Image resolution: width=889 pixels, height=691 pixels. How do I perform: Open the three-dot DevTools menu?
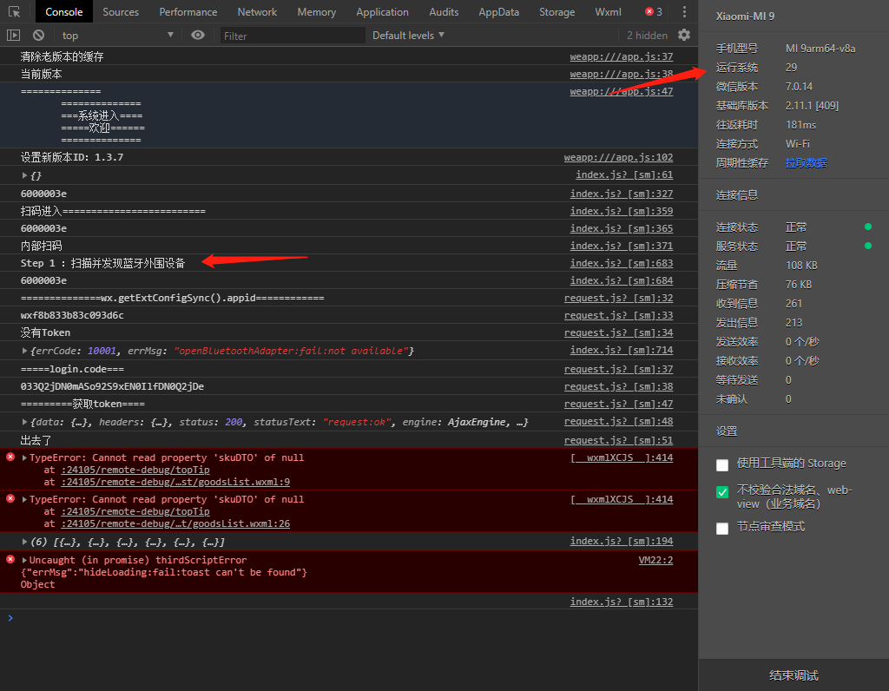pyautogui.click(x=684, y=12)
